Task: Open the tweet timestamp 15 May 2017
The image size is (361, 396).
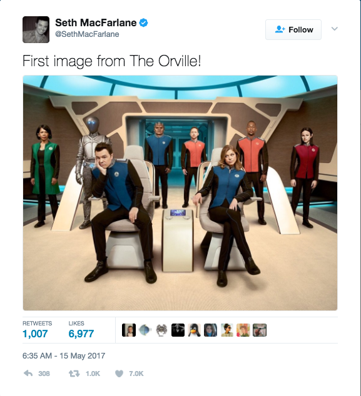Action: (x=64, y=356)
